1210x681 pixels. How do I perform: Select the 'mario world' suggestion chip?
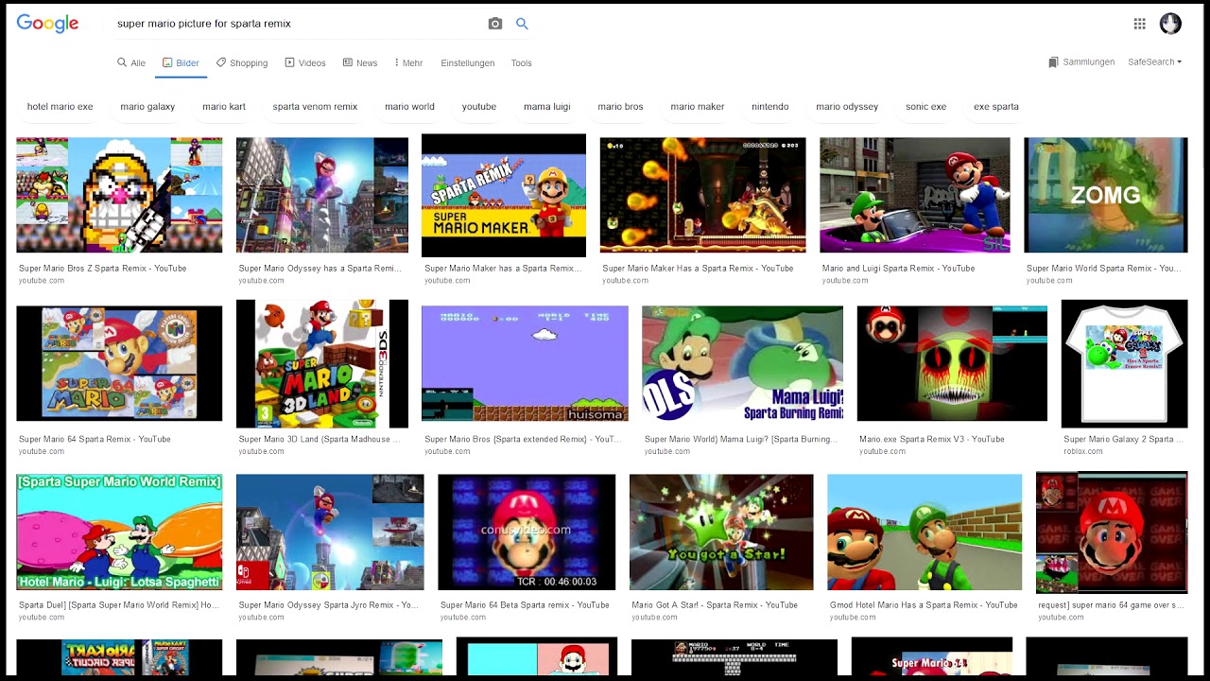(x=409, y=107)
